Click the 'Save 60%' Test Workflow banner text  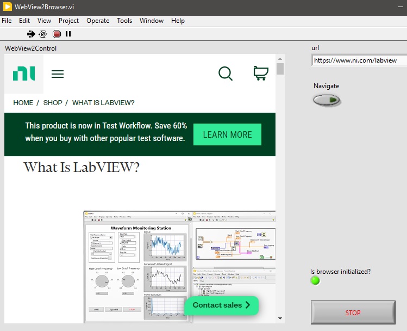pyautogui.click(x=106, y=132)
